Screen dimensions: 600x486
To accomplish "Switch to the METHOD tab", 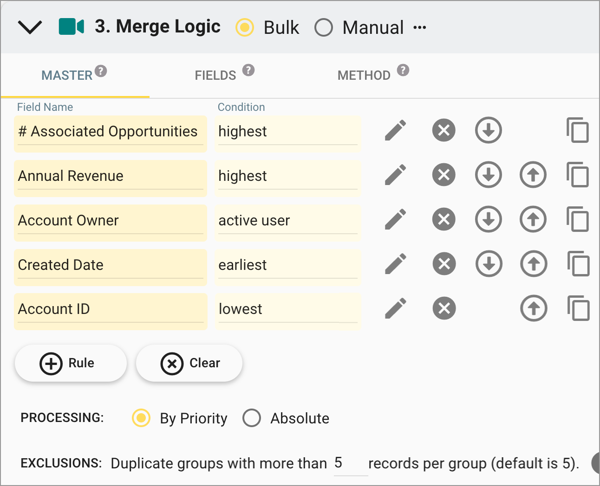I will (x=364, y=75).
